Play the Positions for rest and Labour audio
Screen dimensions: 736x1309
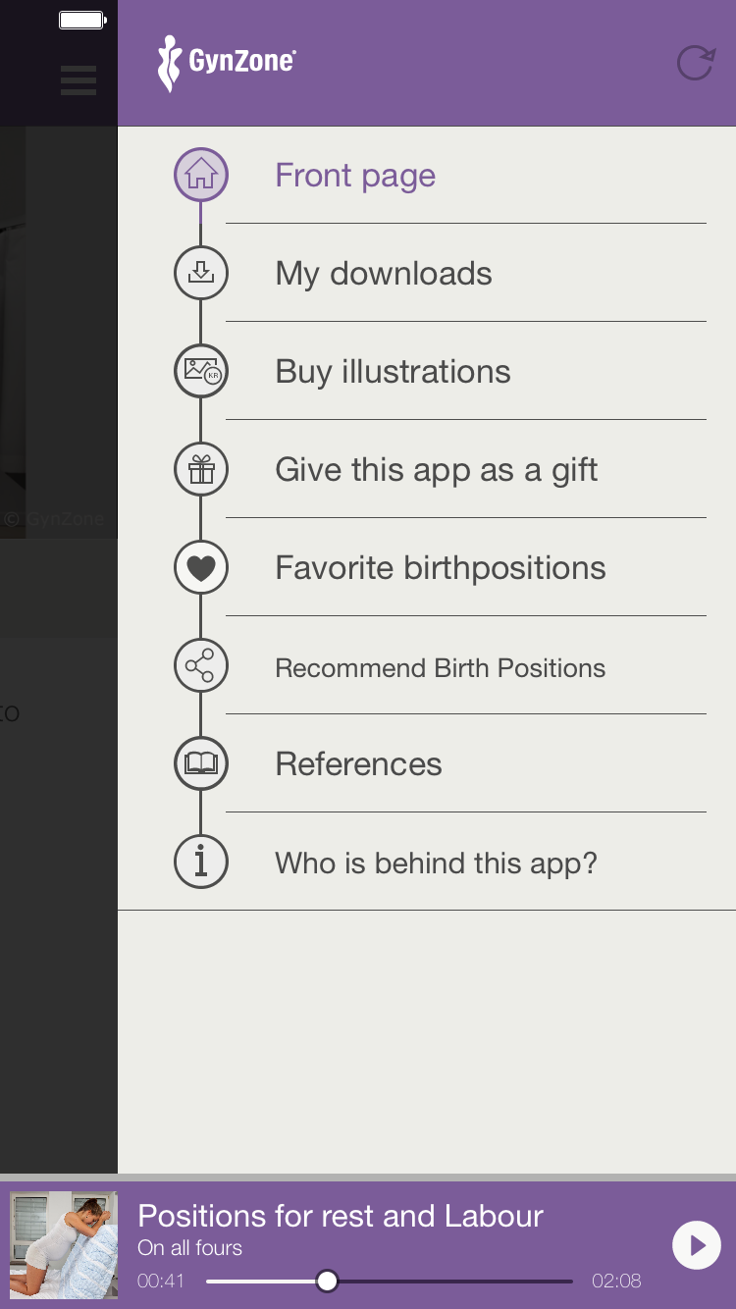tap(697, 1245)
